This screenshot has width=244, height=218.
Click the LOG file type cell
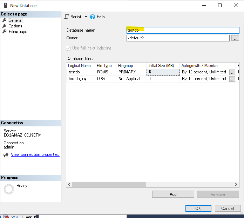(106, 79)
